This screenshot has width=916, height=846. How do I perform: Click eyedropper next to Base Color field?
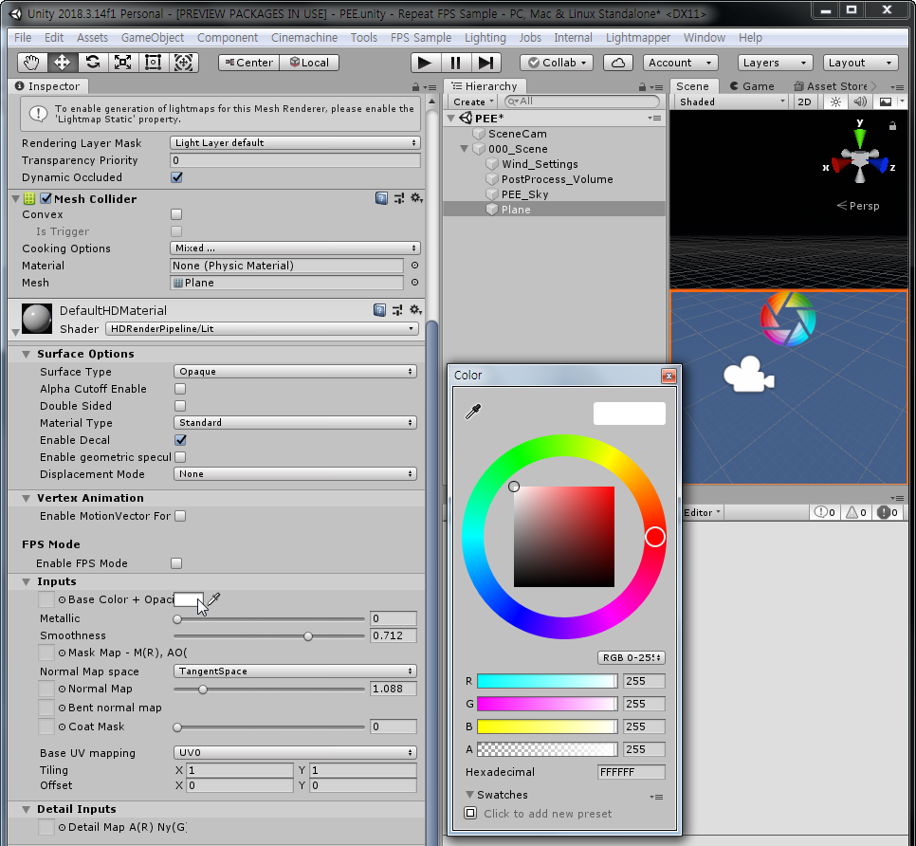click(213, 599)
